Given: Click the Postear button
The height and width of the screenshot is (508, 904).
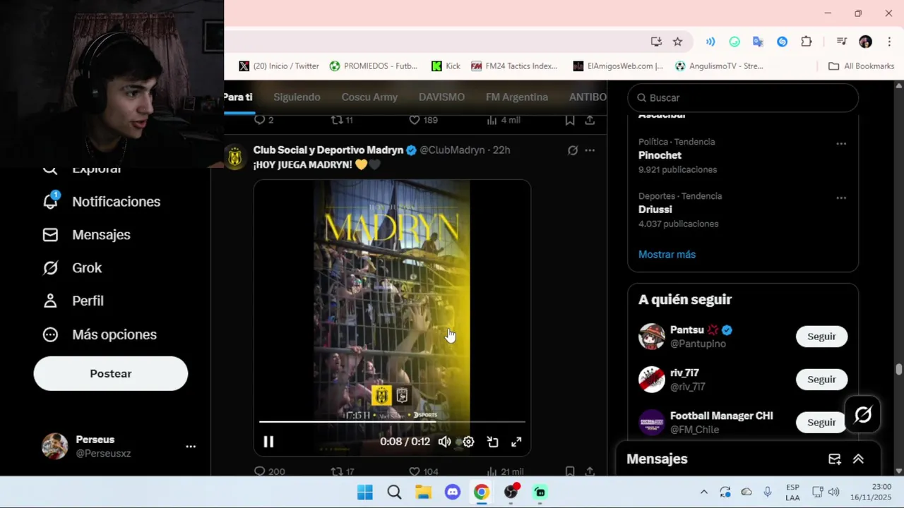Looking at the screenshot, I should pos(111,374).
